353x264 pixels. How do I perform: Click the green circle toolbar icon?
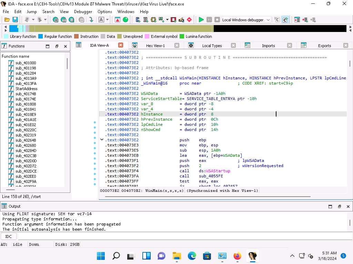pos(125,20)
